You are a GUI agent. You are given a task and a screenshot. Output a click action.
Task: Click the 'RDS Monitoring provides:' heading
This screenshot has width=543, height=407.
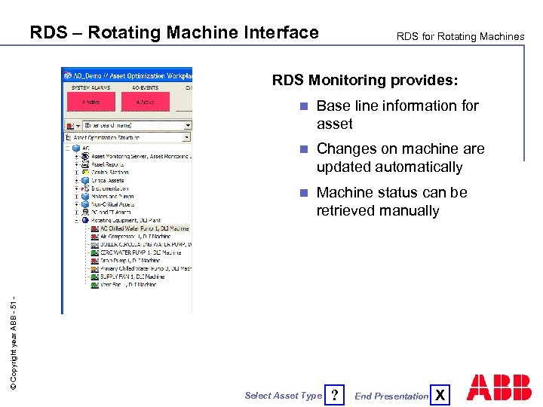click(x=365, y=81)
